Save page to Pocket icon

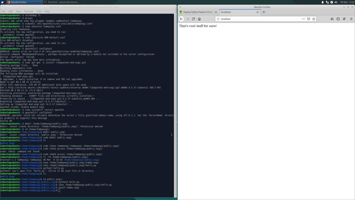coord(309,19)
